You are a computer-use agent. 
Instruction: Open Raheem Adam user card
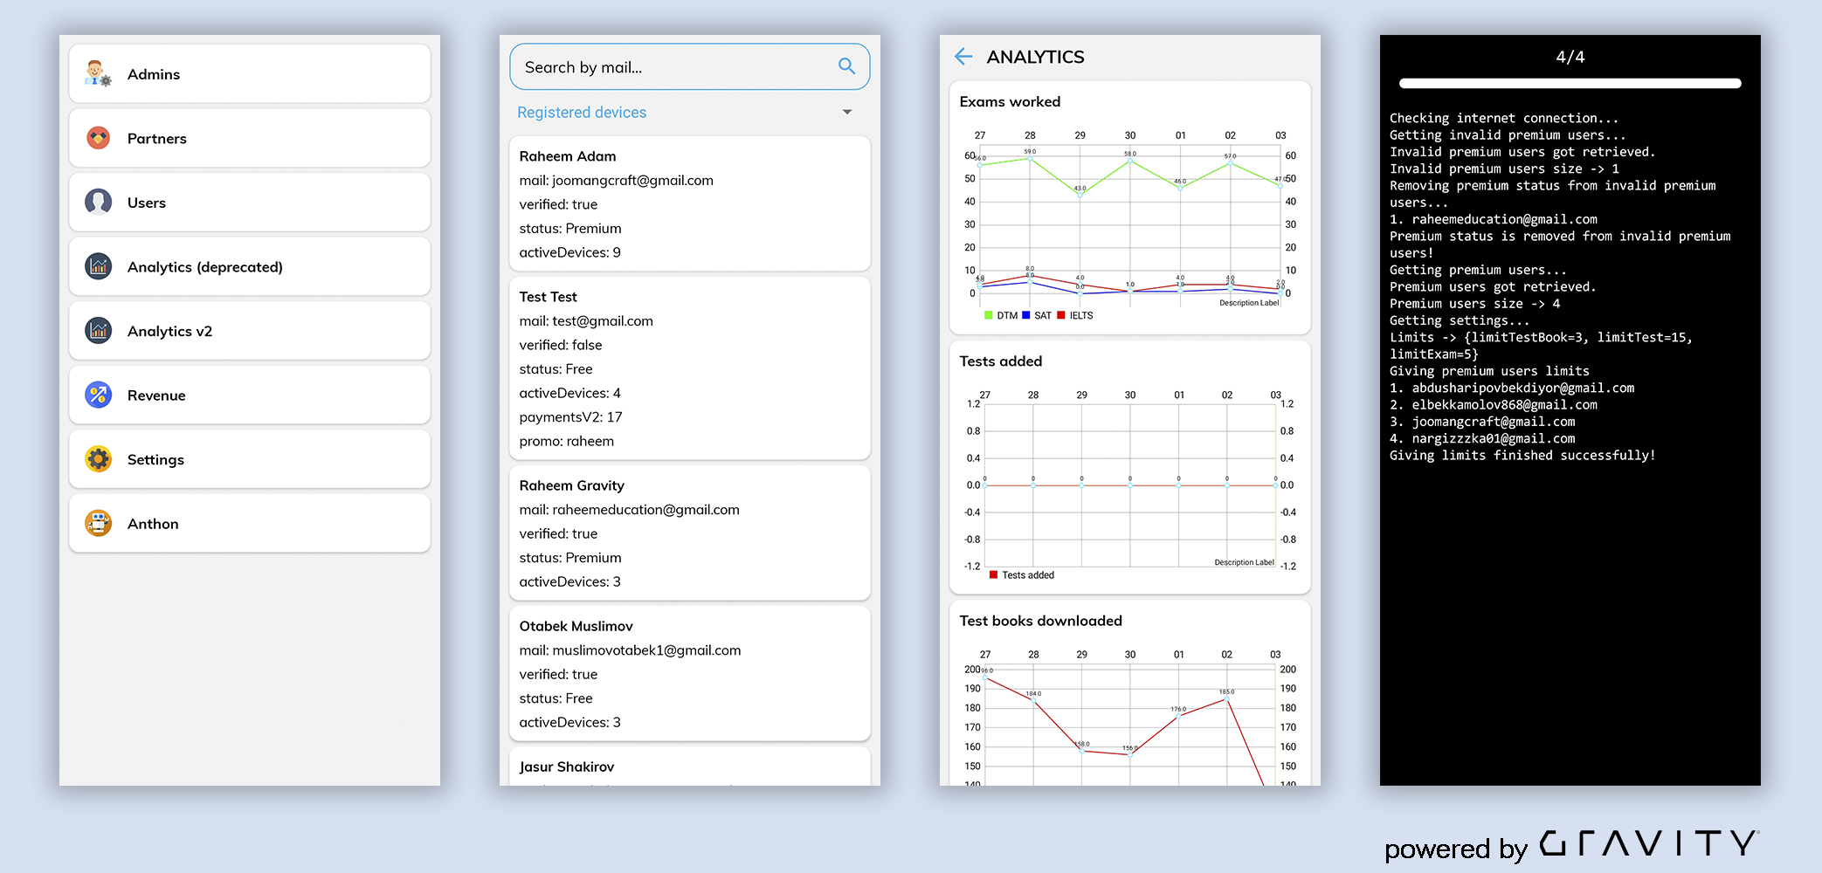tap(690, 203)
